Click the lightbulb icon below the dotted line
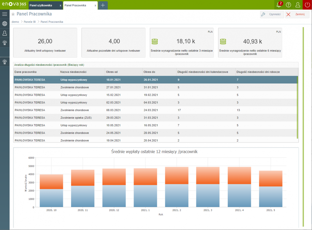This screenshot has height=230, width=312. 4,62
